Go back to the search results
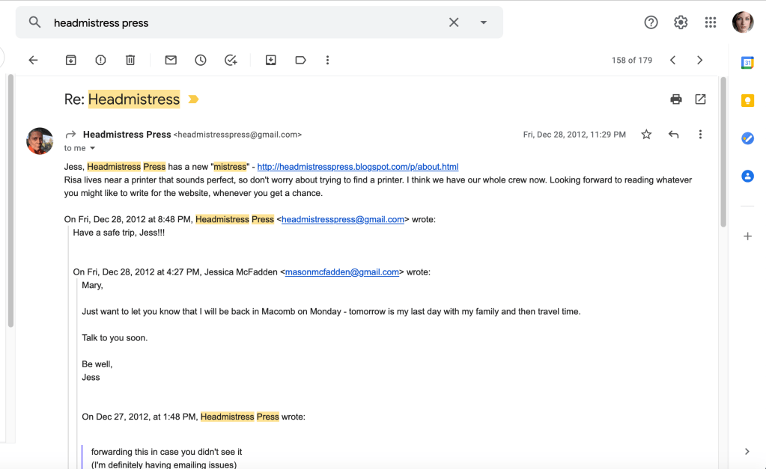The width and height of the screenshot is (766, 469). point(33,60)
